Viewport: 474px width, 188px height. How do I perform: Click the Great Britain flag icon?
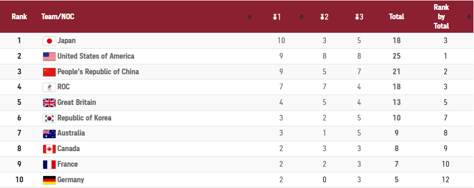[49, 103]
